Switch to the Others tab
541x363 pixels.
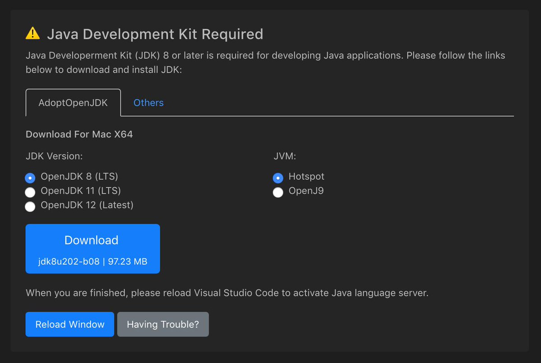(148, 102)
